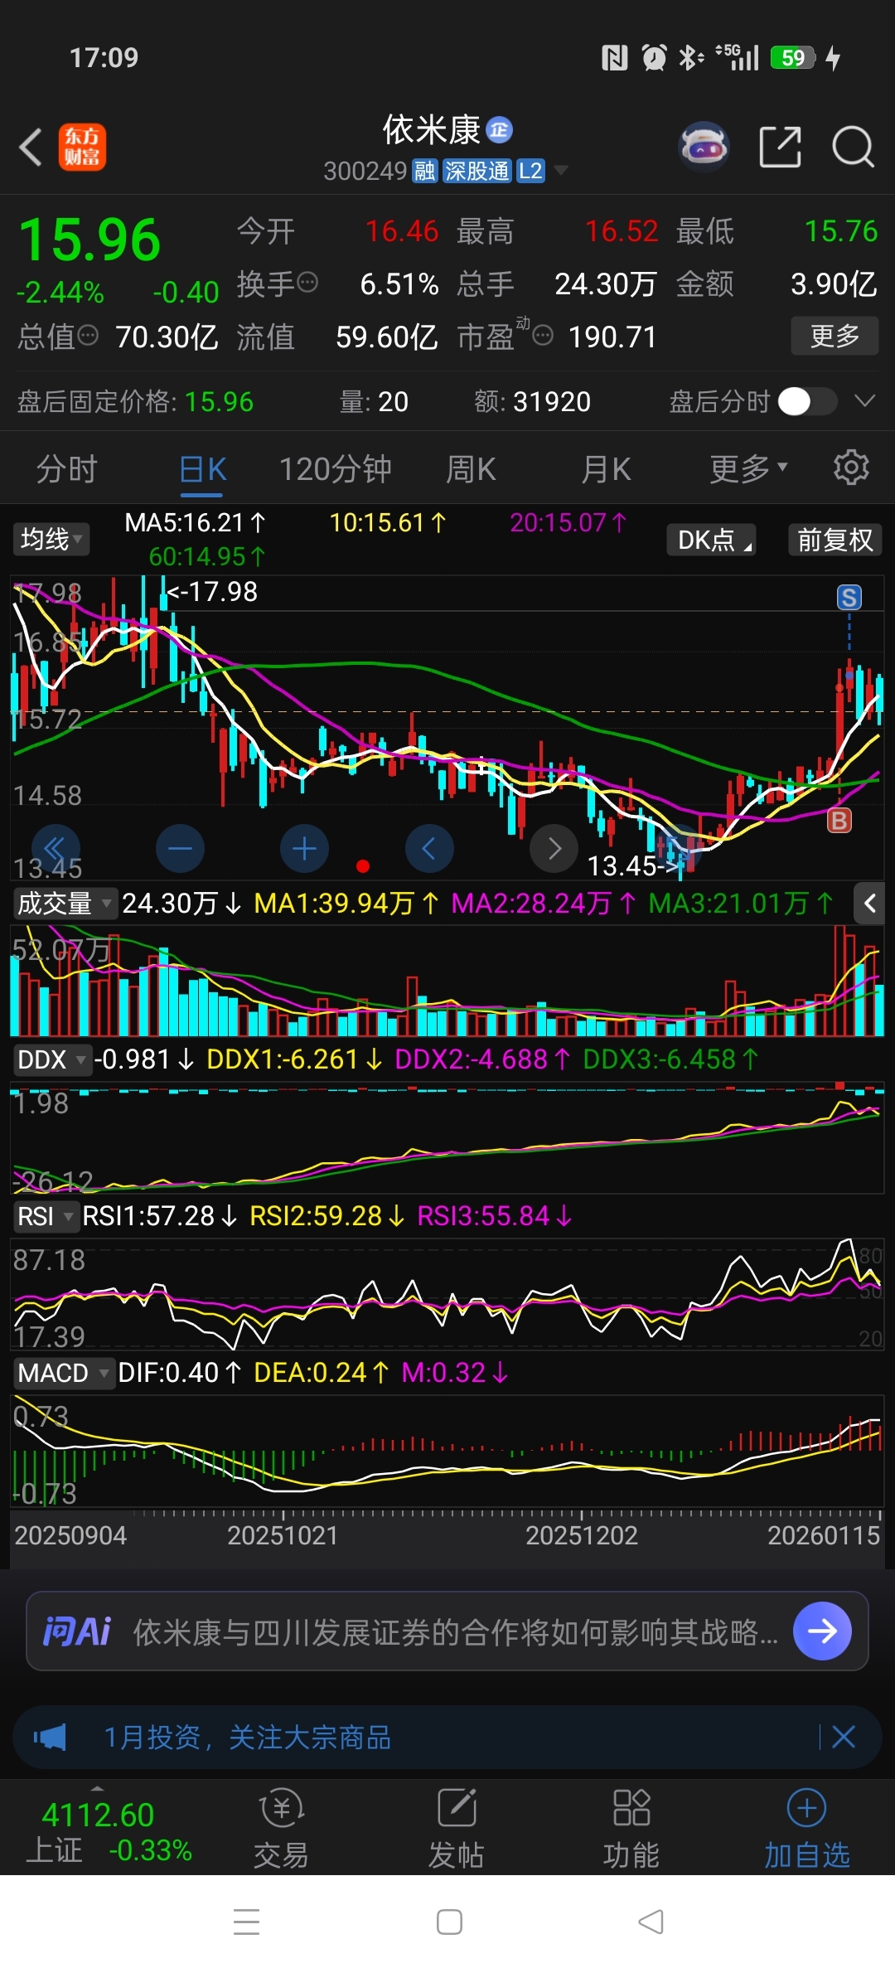Tap the share icon
895x1968 pixels.
click(x=780, y=148)
